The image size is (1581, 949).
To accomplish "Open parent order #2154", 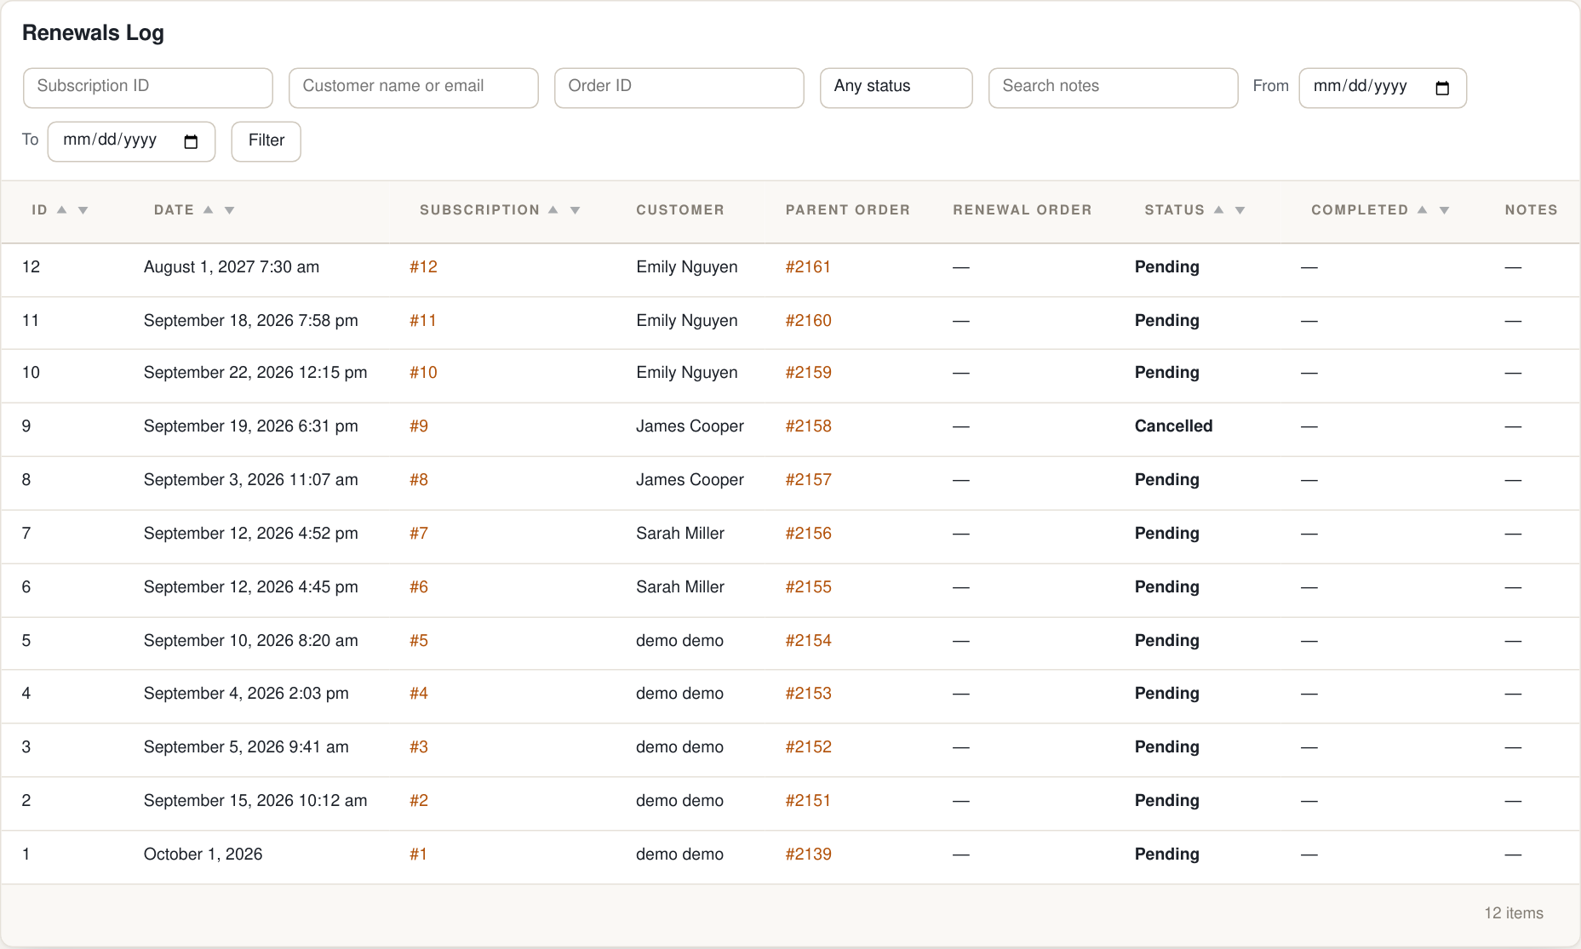I will (808, 641).
